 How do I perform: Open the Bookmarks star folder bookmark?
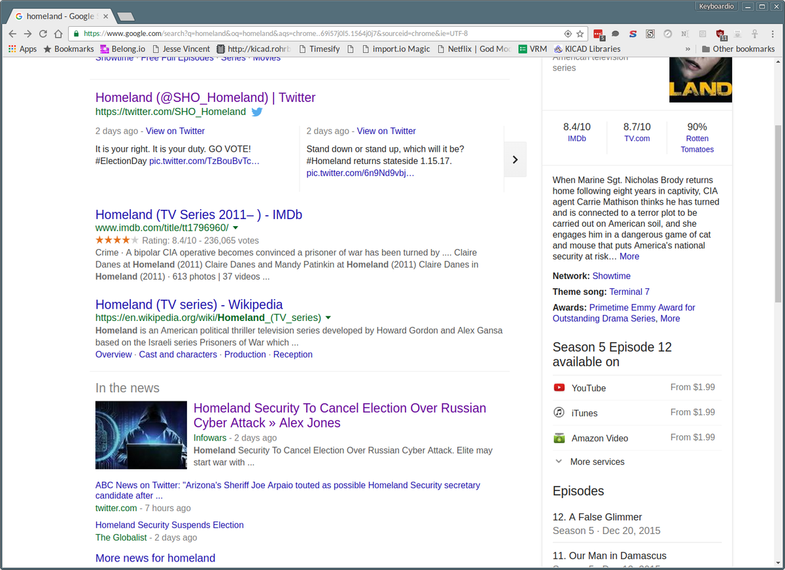point(69,49)
